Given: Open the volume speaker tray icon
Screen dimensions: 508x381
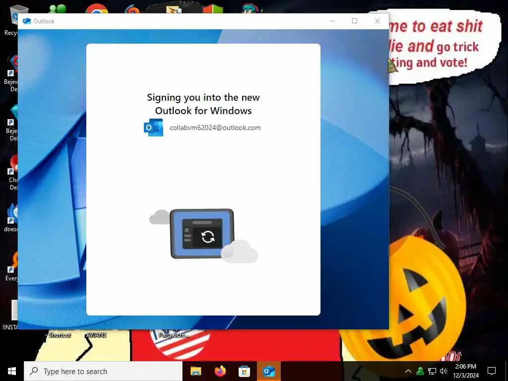Looking at the screenshot, I should coord(444,371).
